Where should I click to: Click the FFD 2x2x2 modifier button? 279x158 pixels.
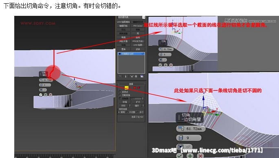(x=138, y=26)
